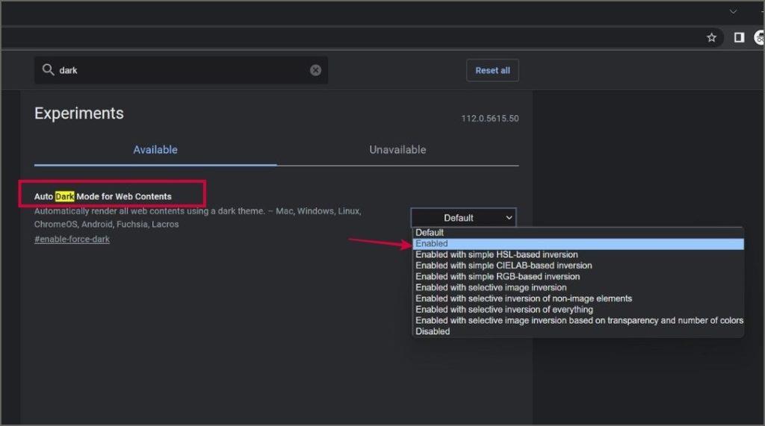765x426 pixels.
Task: Open the tab search chevron in title bar
Action: (734, 11)
